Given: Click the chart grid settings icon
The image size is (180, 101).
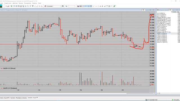Looking at the screenshot, I should 109,6.
